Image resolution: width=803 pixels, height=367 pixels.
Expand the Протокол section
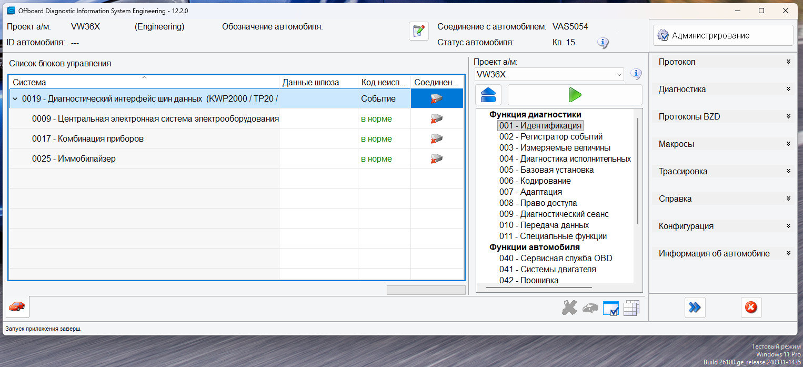click(724, 62)
